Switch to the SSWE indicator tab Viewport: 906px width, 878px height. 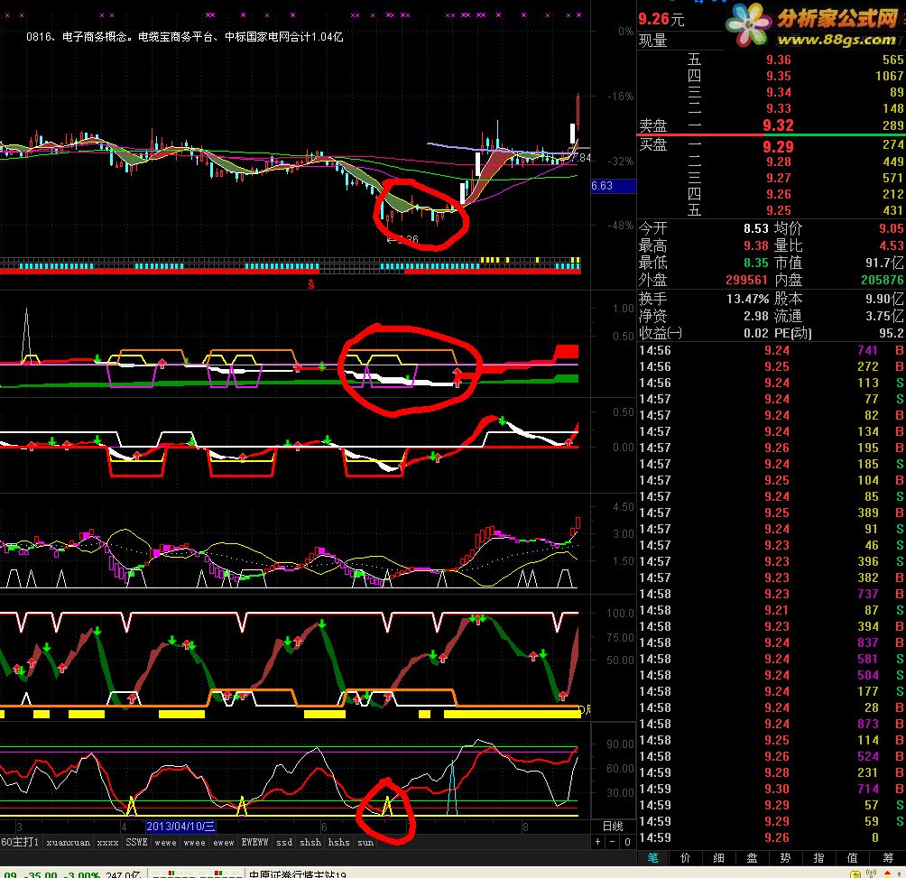(136, 842)
